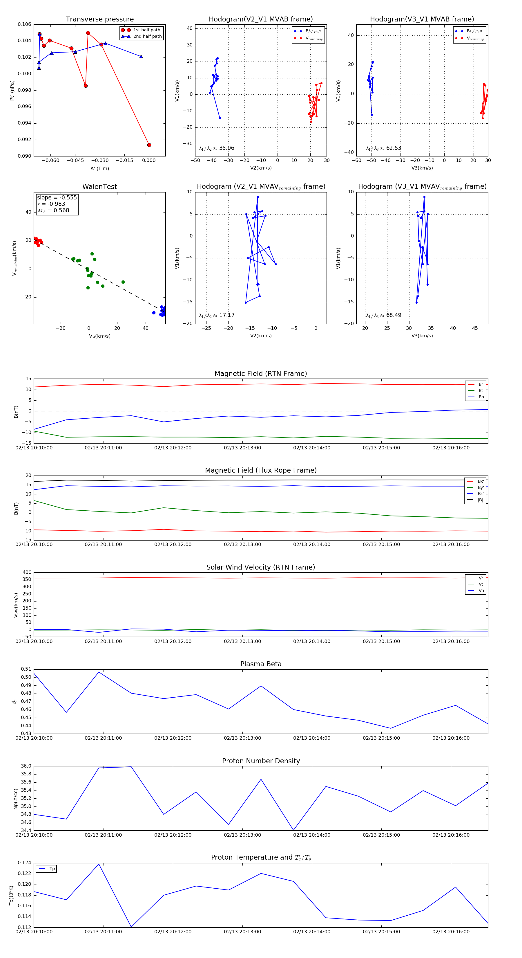Click the 'Proton Number Density' plot title
522x958 pixels.
pos(261,761)
